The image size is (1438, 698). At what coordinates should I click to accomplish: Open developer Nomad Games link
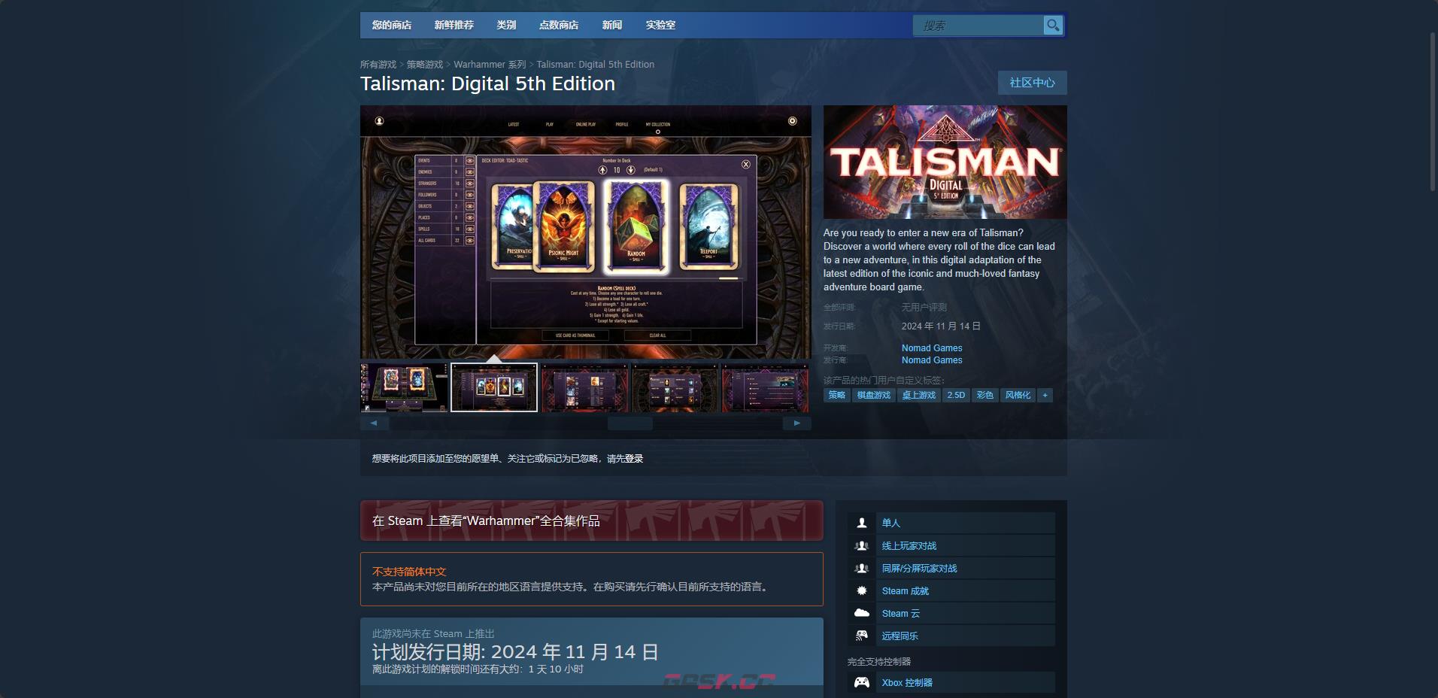point(932,348)
